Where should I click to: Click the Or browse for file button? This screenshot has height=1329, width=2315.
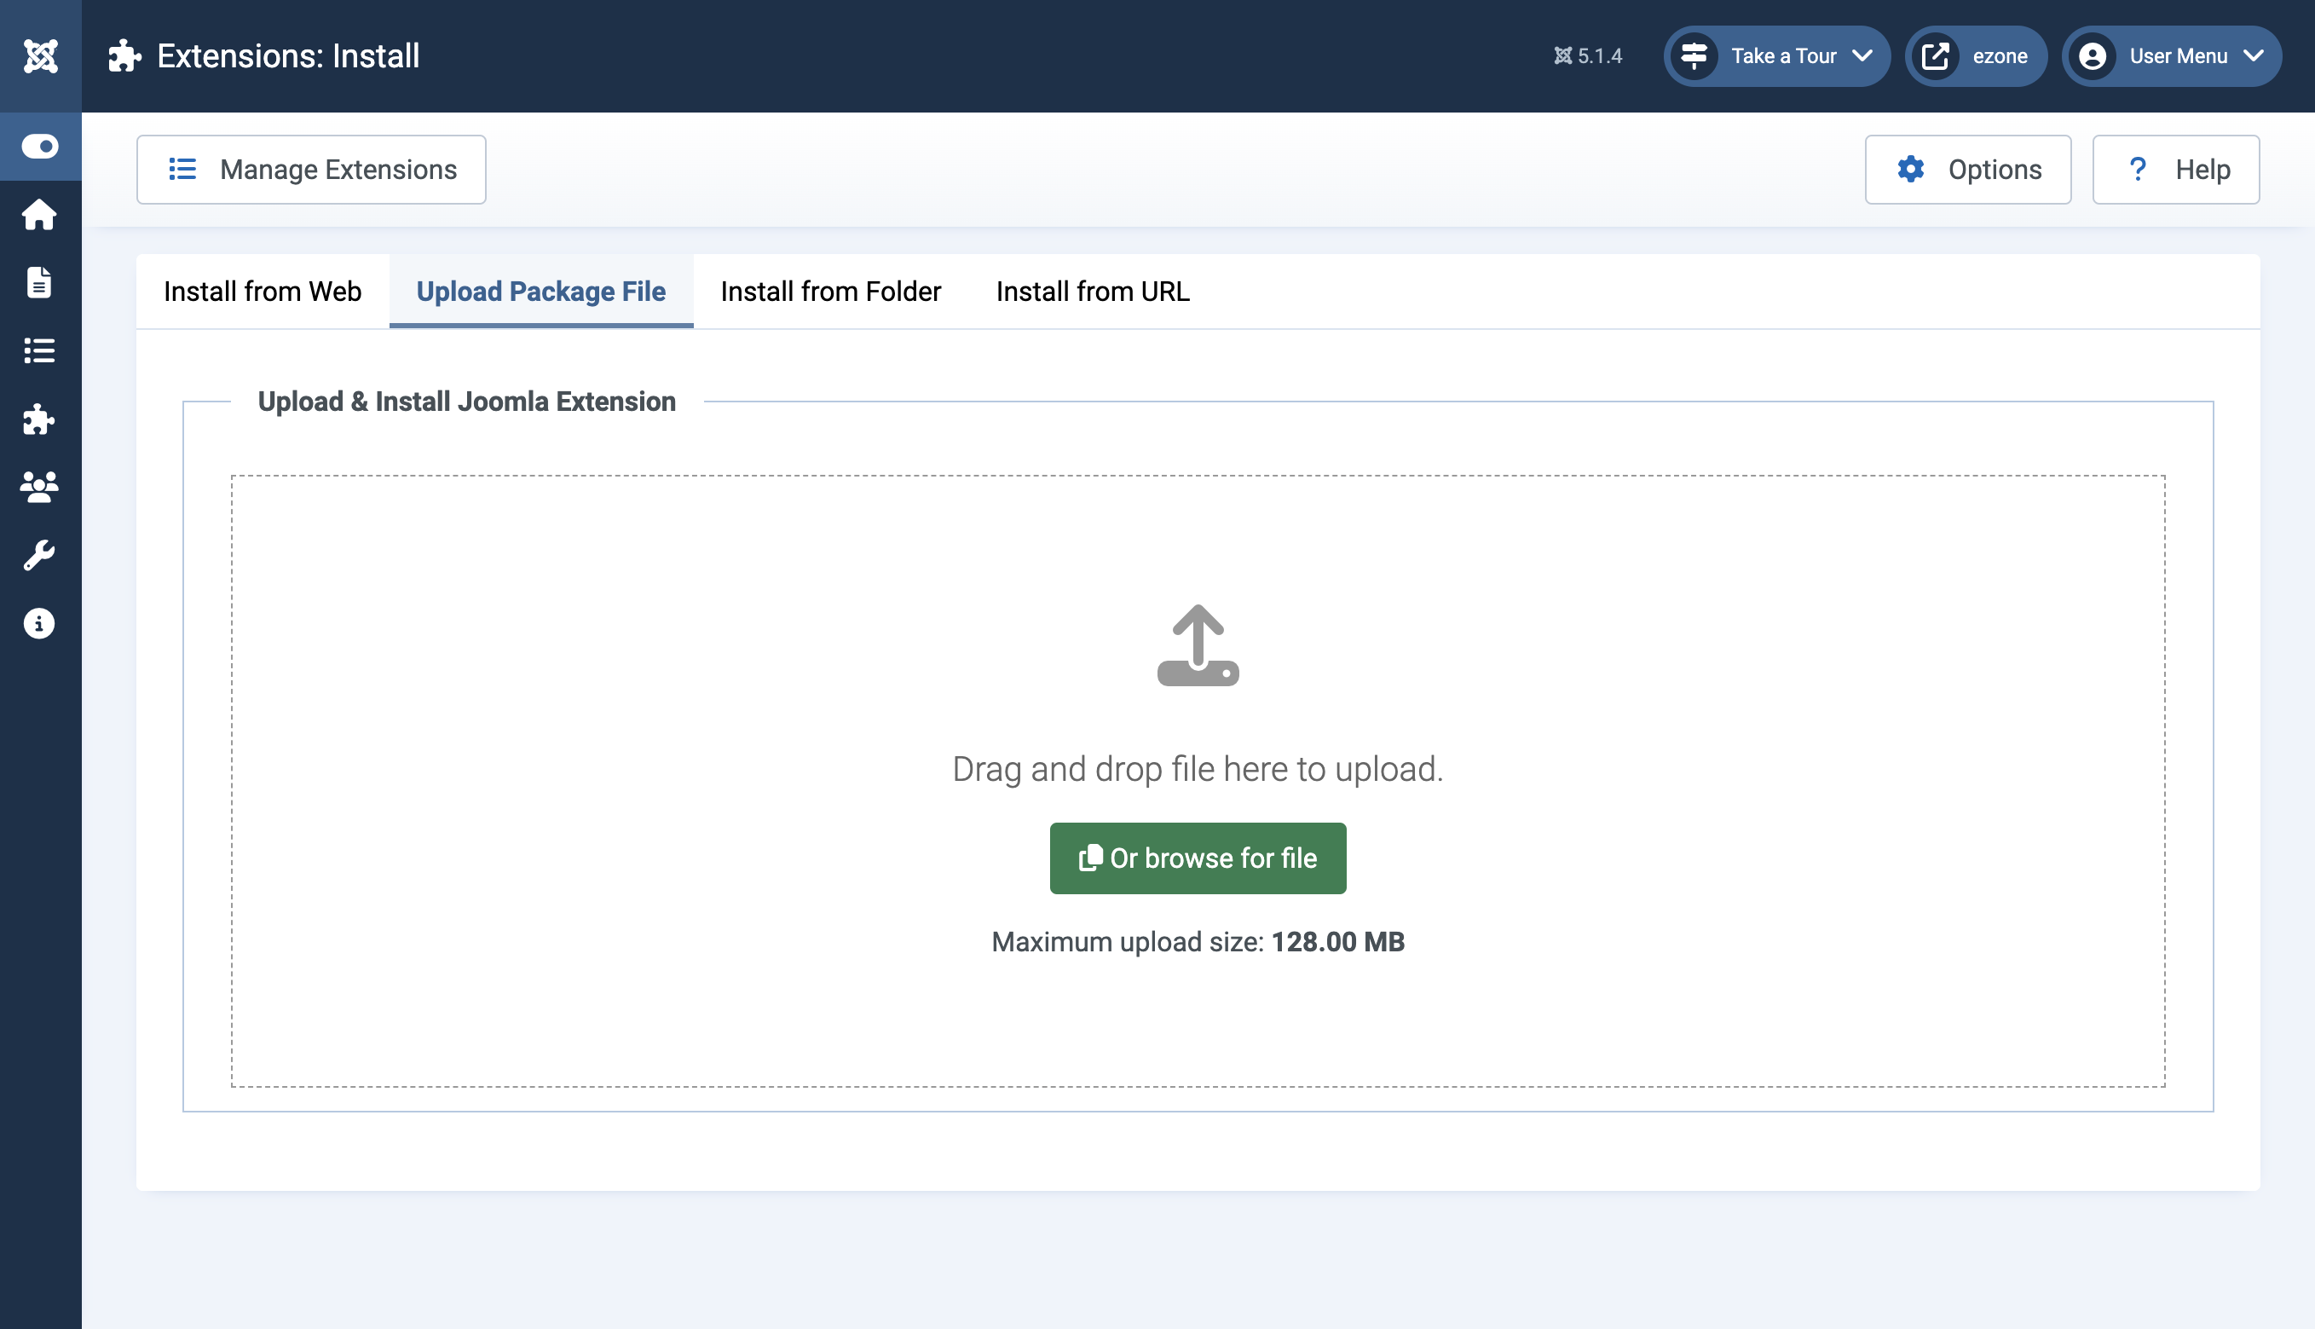click(x=1198, y=857)
